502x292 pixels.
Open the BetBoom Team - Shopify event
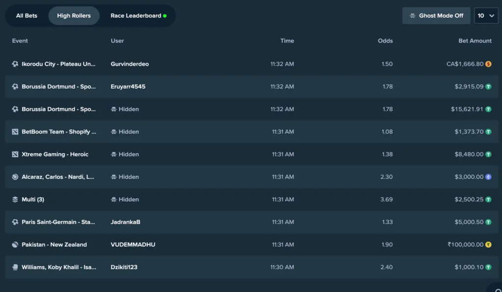pyautogui.click(x=59, y=132)
